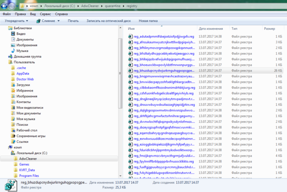Screen dimensions: 287x192
Task: Click the navigation pane scrollbar thumb
Action: click(120, 73)
